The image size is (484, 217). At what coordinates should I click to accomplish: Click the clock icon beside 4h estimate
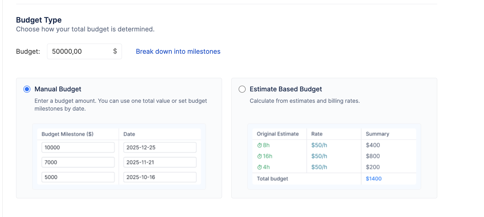[x=259, y=167]
